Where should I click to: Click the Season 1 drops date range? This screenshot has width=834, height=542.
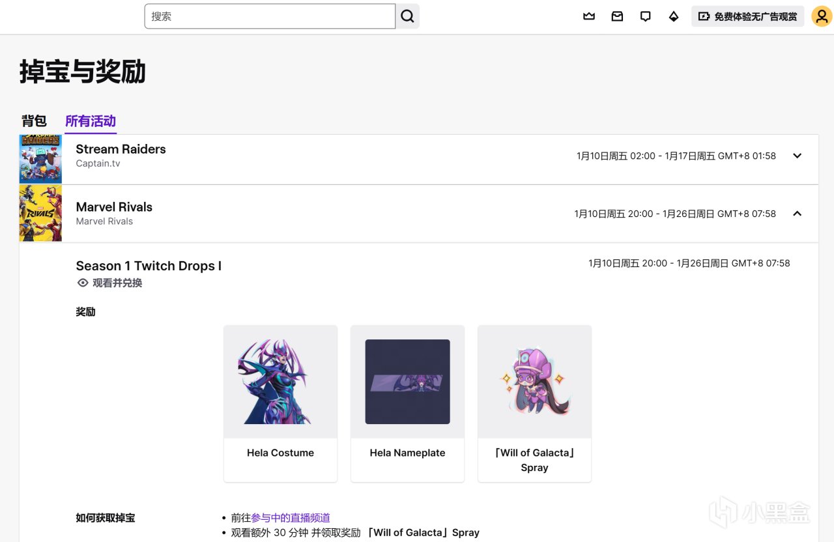click(689, 263)
